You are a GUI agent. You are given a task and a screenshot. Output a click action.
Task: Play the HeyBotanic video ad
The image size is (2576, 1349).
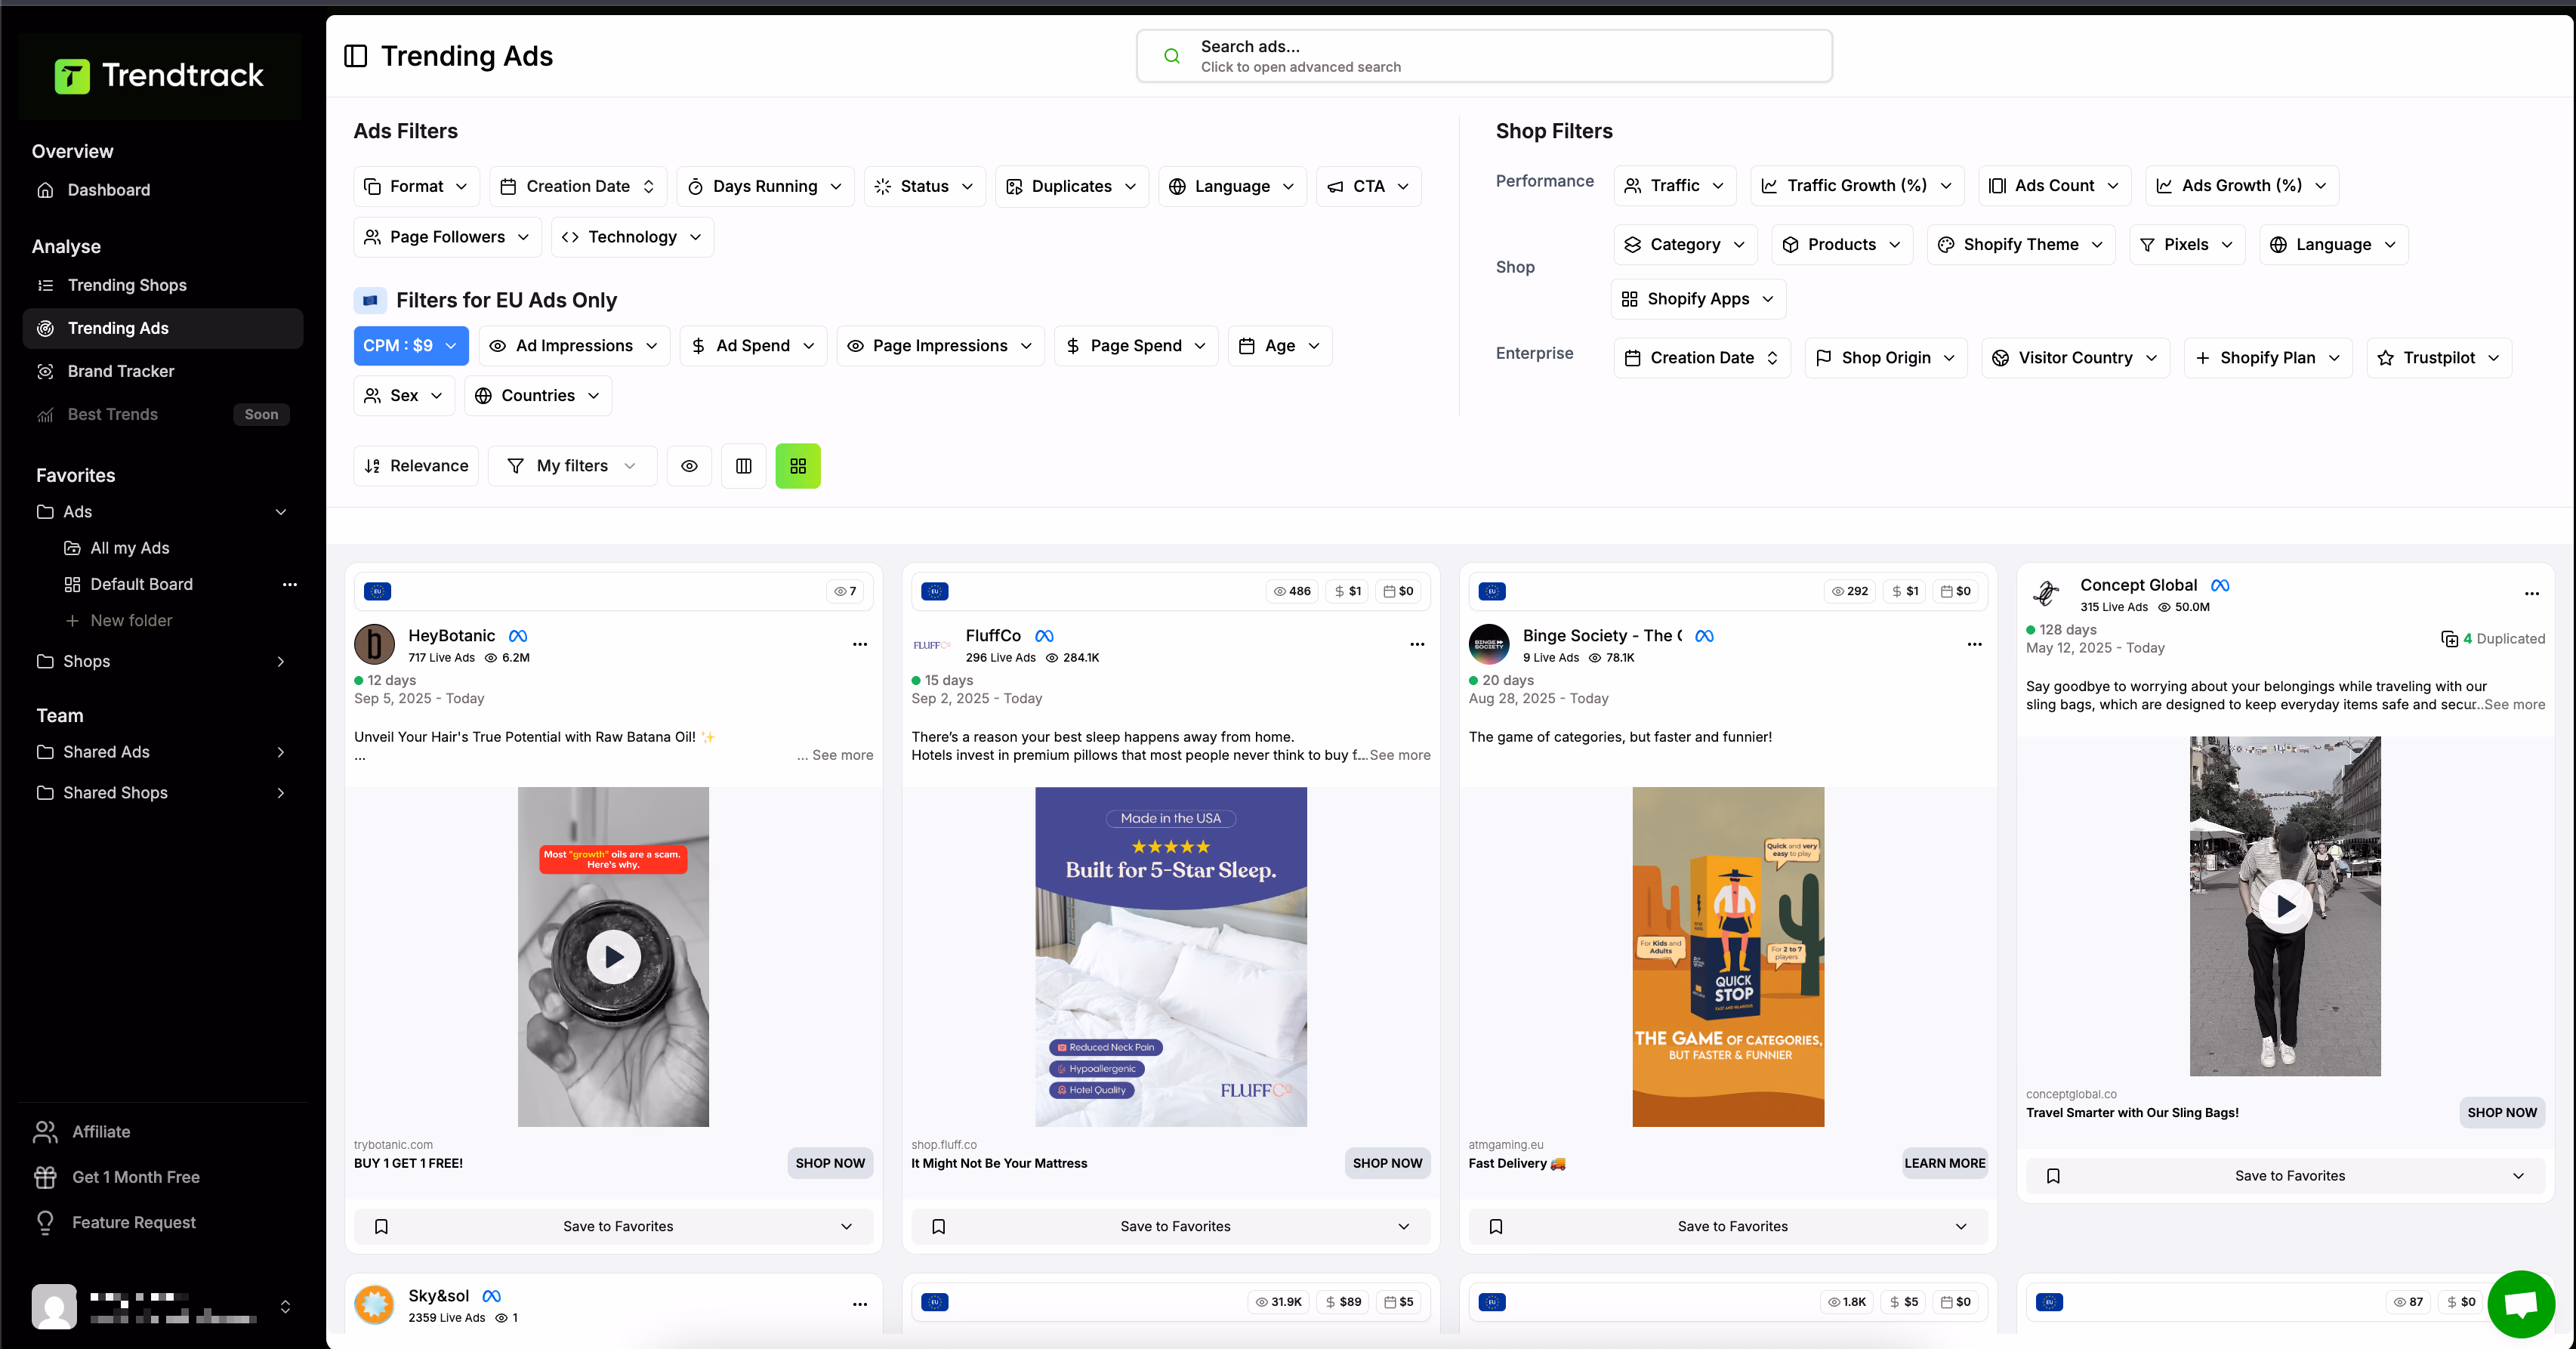click(613, 957)
